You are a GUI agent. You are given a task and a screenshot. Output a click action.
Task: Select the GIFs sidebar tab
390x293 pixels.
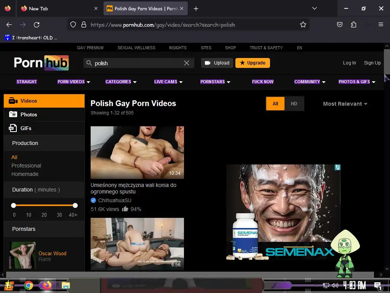pyautogui.click(x=44, y=128)
